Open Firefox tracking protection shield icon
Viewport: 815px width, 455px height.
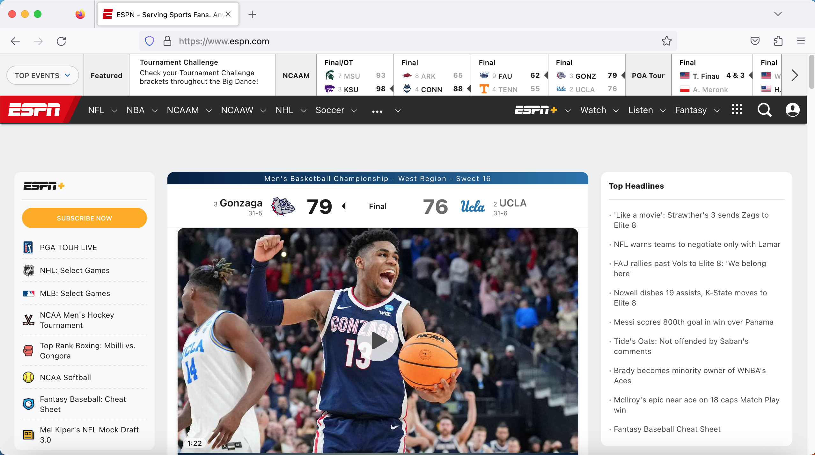click(149, 41)
